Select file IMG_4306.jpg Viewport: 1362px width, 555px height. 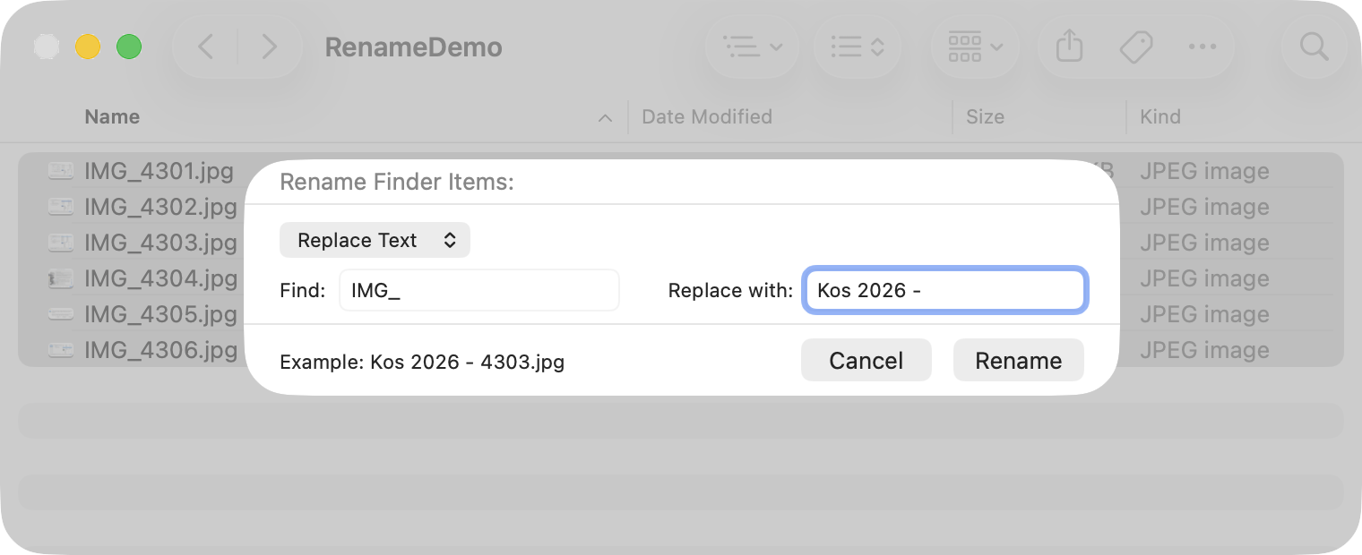160,350
